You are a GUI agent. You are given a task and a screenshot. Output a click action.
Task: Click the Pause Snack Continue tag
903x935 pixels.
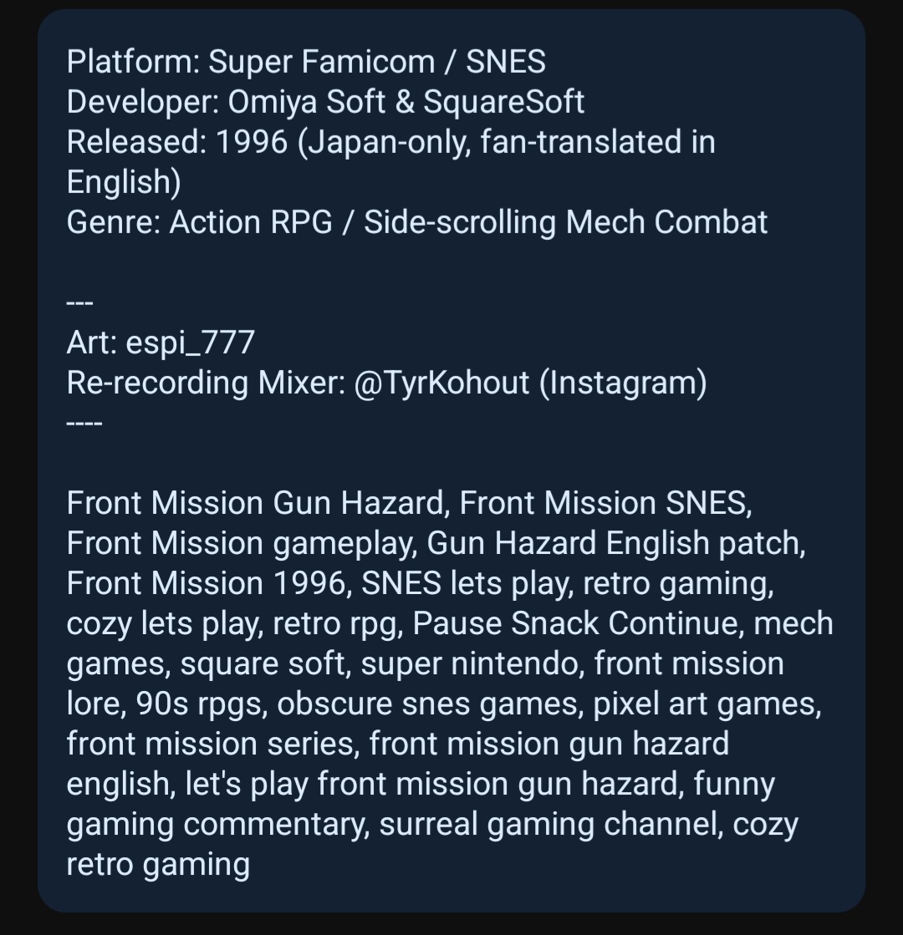click(x=576, y=623)
